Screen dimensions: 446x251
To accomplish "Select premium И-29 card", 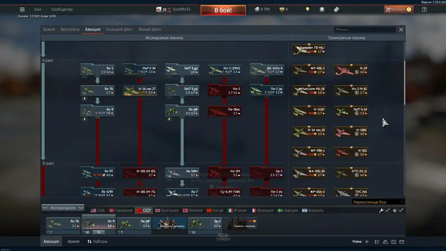I will 351,70.
